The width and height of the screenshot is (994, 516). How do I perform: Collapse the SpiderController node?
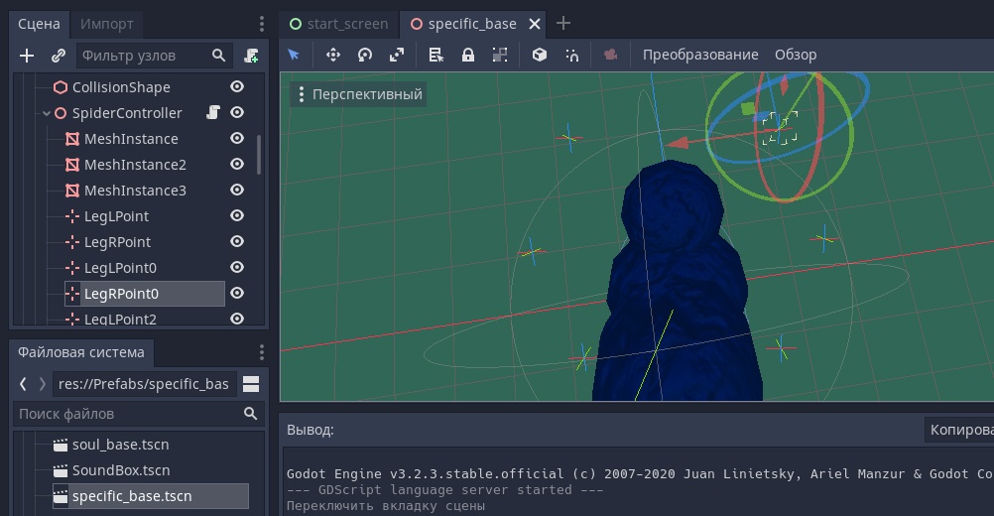point(47,113)
